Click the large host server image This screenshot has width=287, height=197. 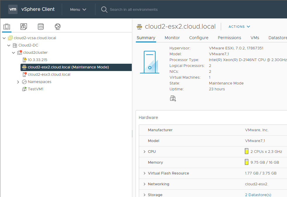(149, 62)
